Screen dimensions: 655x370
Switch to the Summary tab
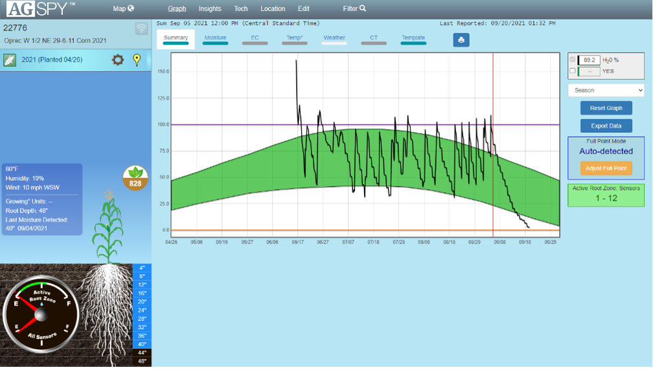click(176, 40)
